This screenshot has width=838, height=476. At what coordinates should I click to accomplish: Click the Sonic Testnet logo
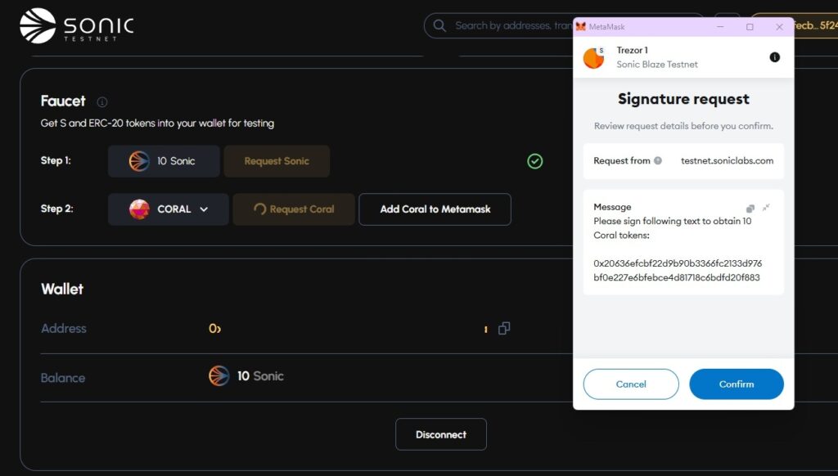coord(77,25)
